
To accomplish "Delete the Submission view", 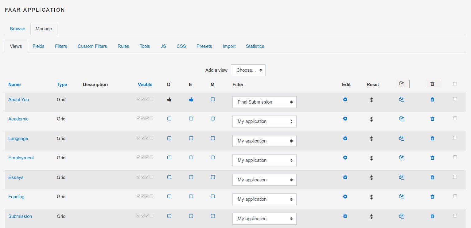I will pos(432,216).
